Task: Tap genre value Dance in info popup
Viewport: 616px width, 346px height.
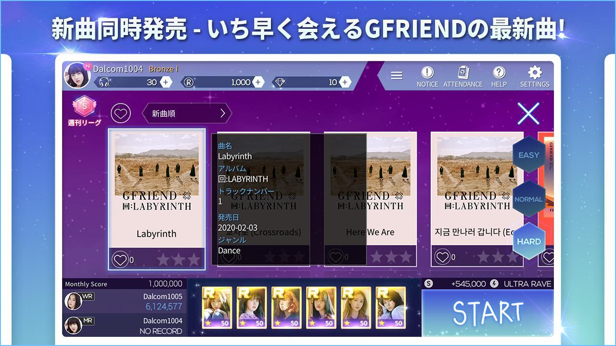Action: (229, 250)
